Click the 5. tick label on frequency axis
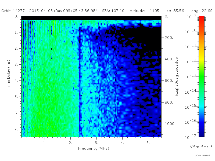This screenshot has width=215, height=161. pyautogui.click(x=148, y=143)
